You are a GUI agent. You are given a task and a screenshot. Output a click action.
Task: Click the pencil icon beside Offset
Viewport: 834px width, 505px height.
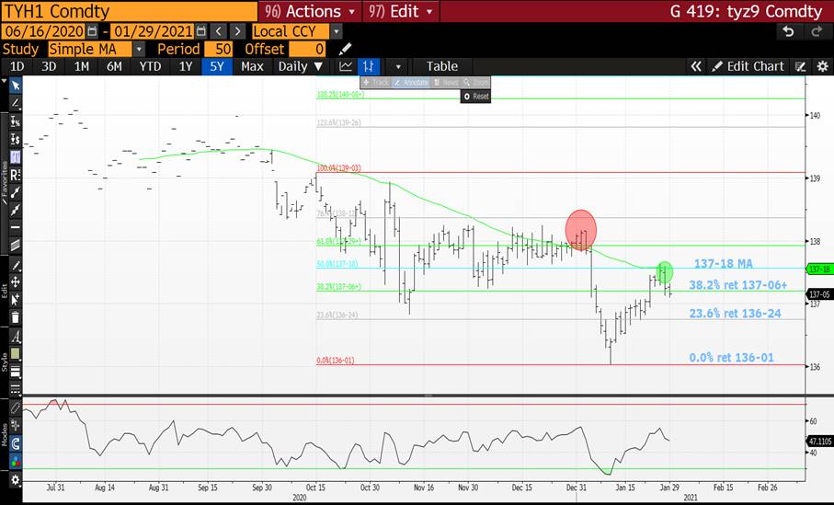(345, 49)
